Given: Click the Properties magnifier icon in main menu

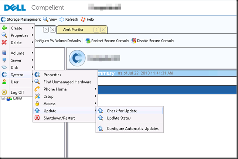Looking at the screenshot, I should (x=4, y=35).
